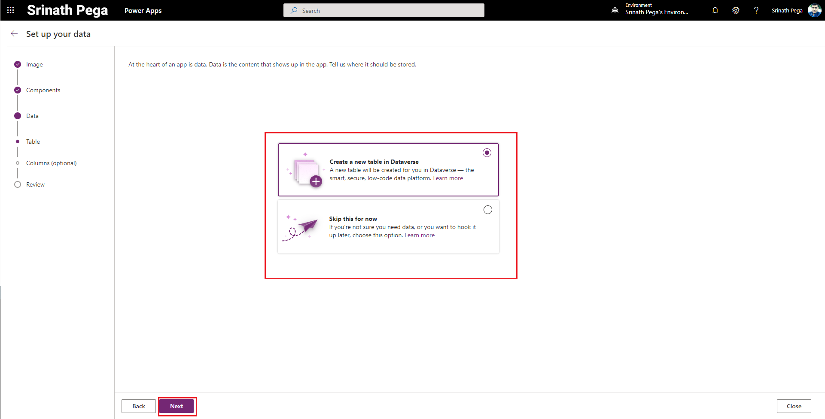Click the Srinath Pega profile picture
Viewport: 825px width, 419px height.
click(814, 10)
